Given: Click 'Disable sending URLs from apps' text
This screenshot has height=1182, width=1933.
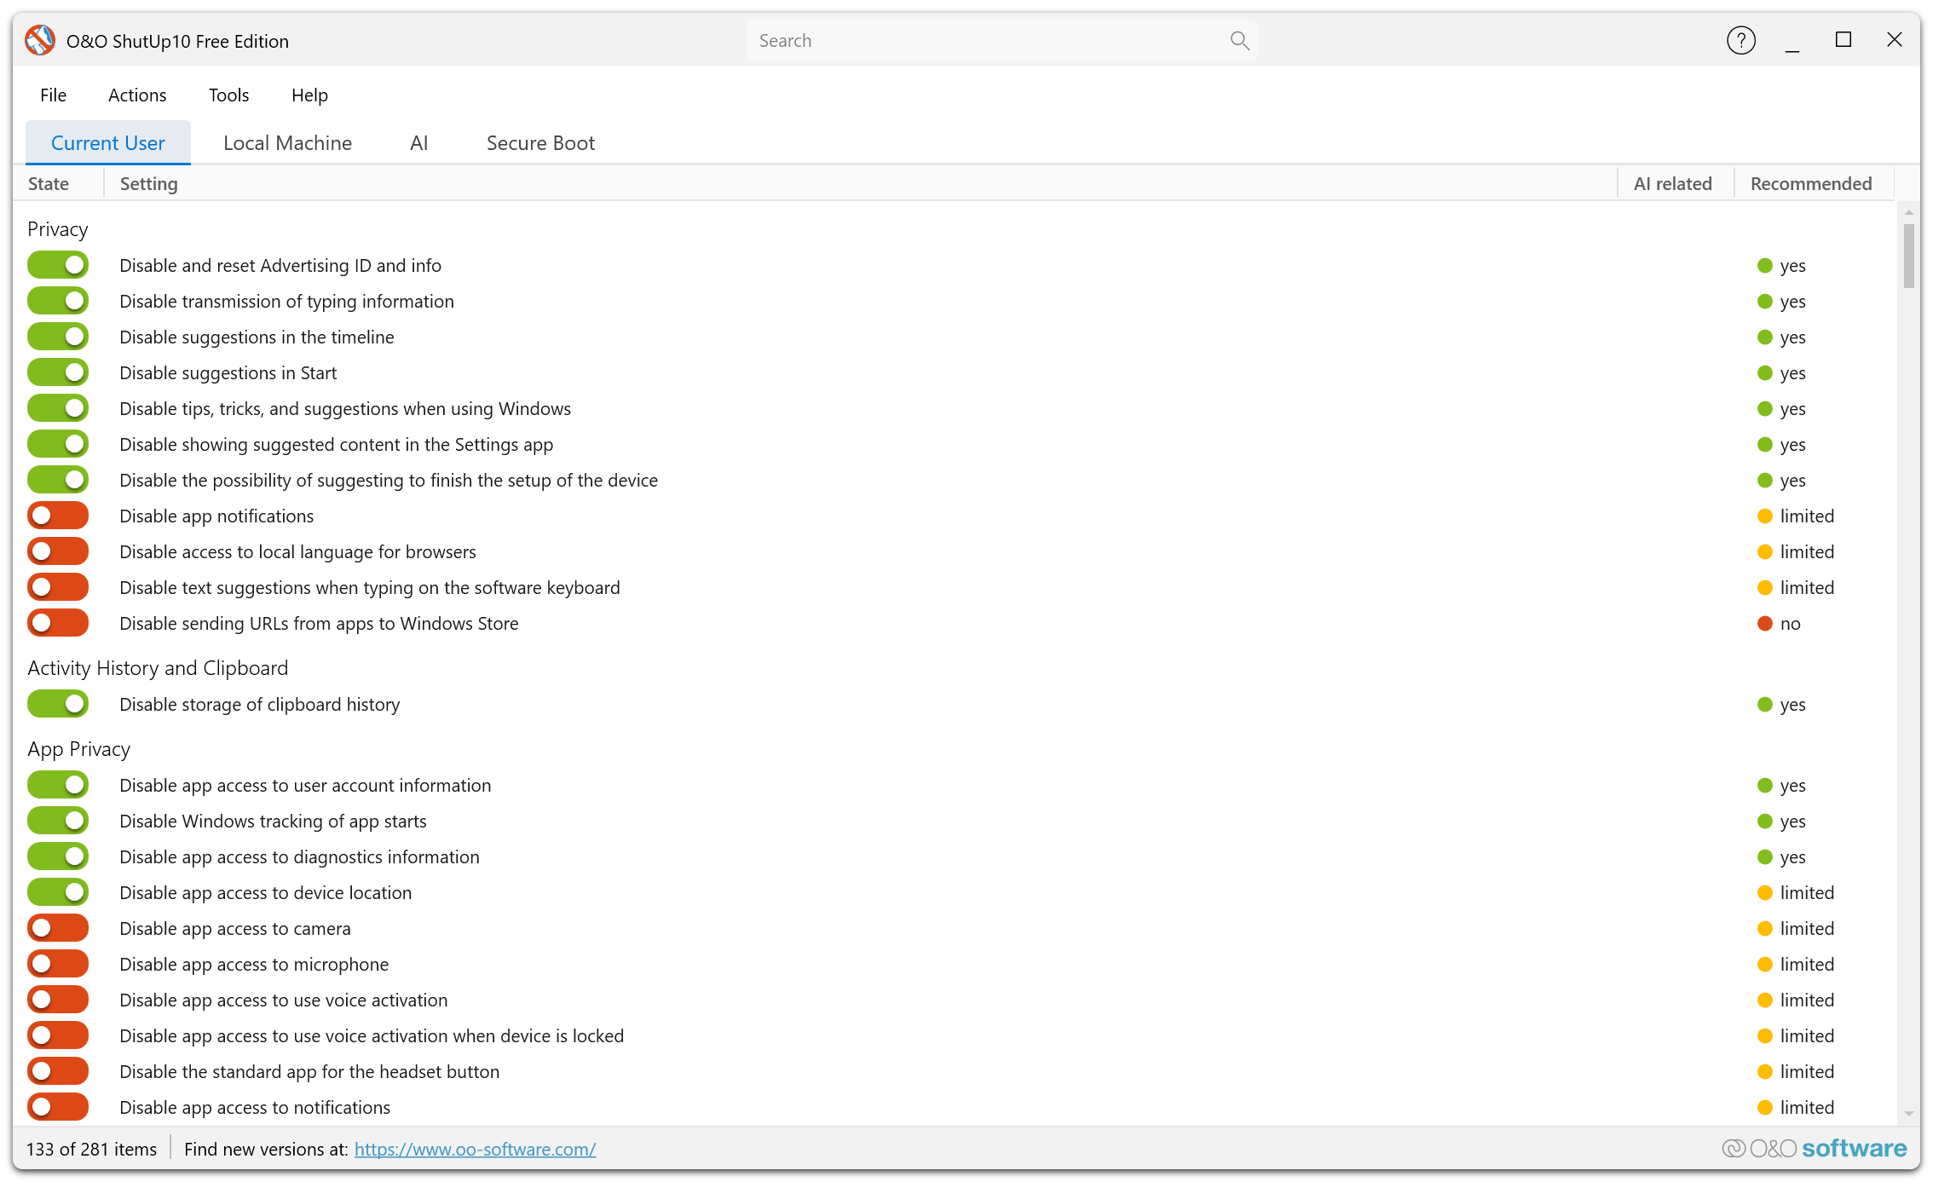Looking at the screenshot, I should 319,623.
